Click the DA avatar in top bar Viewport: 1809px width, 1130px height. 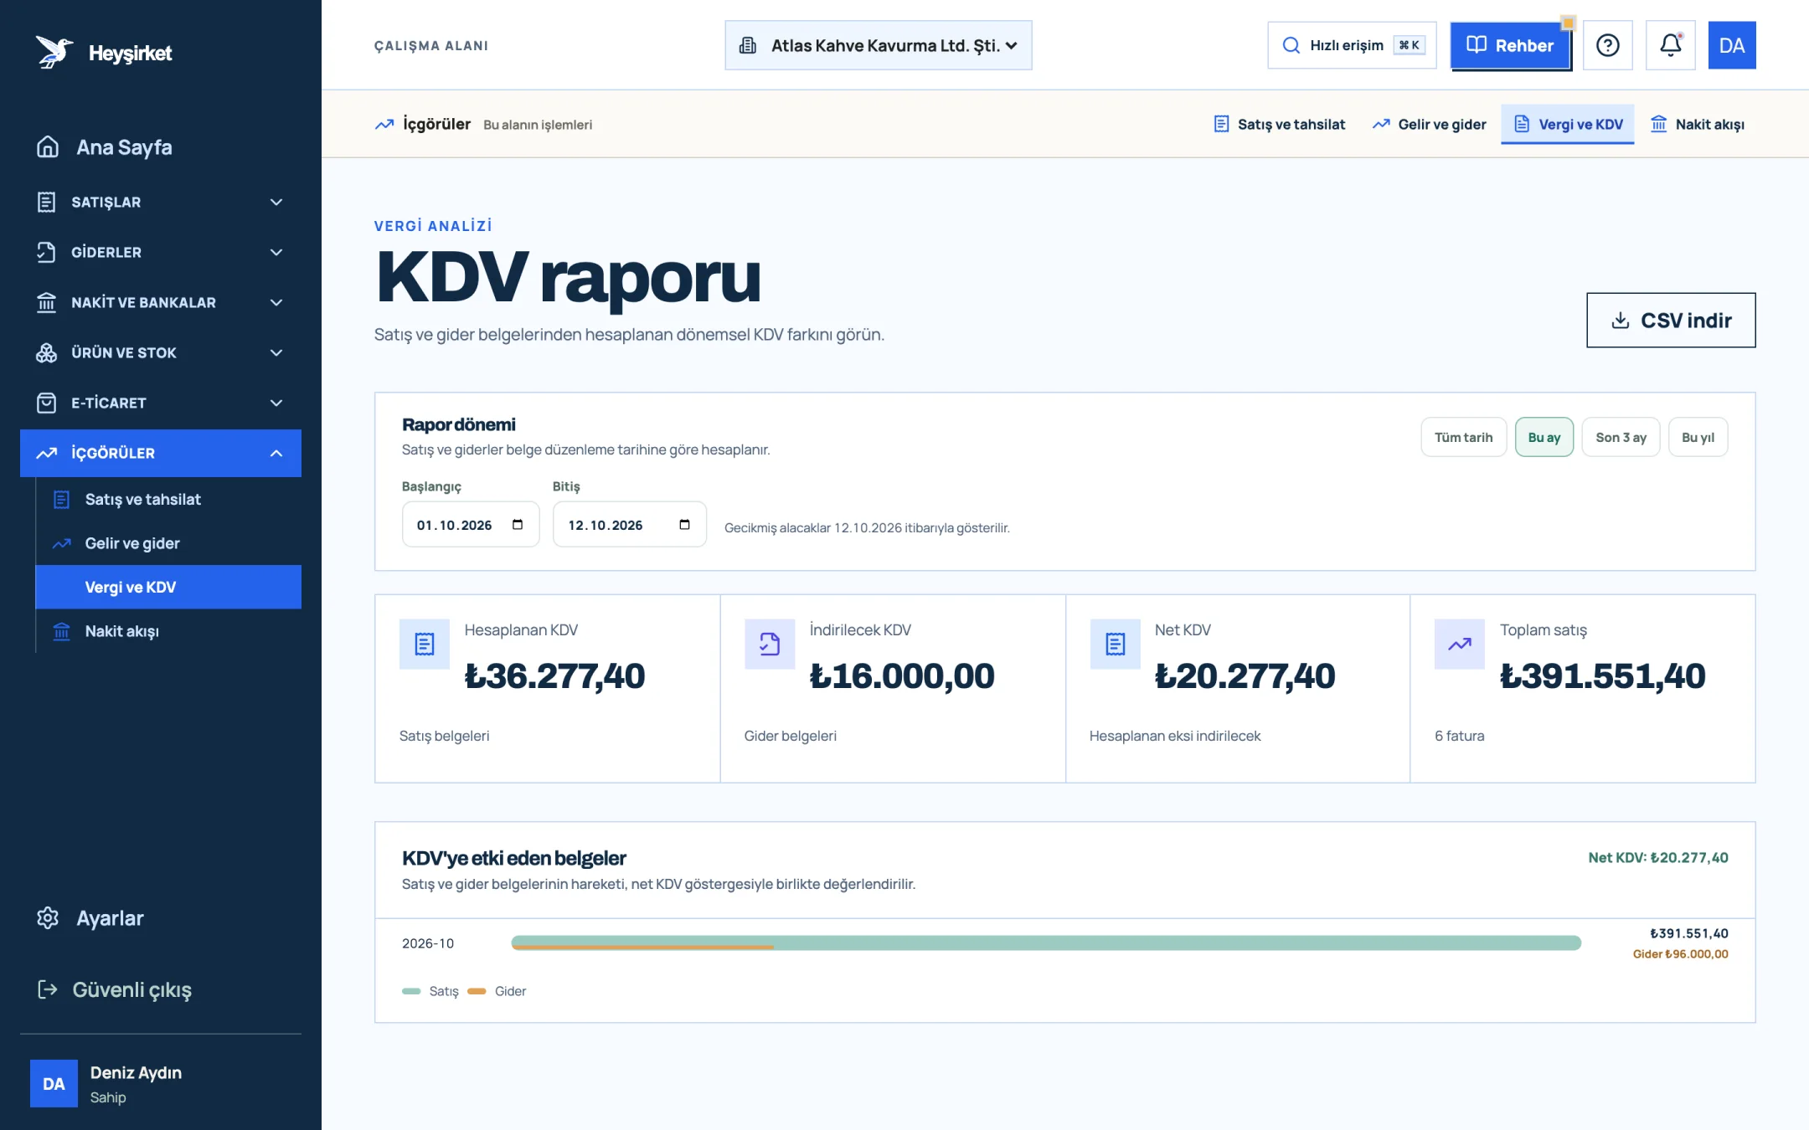pyautogui.click(x=1731, y=45)
